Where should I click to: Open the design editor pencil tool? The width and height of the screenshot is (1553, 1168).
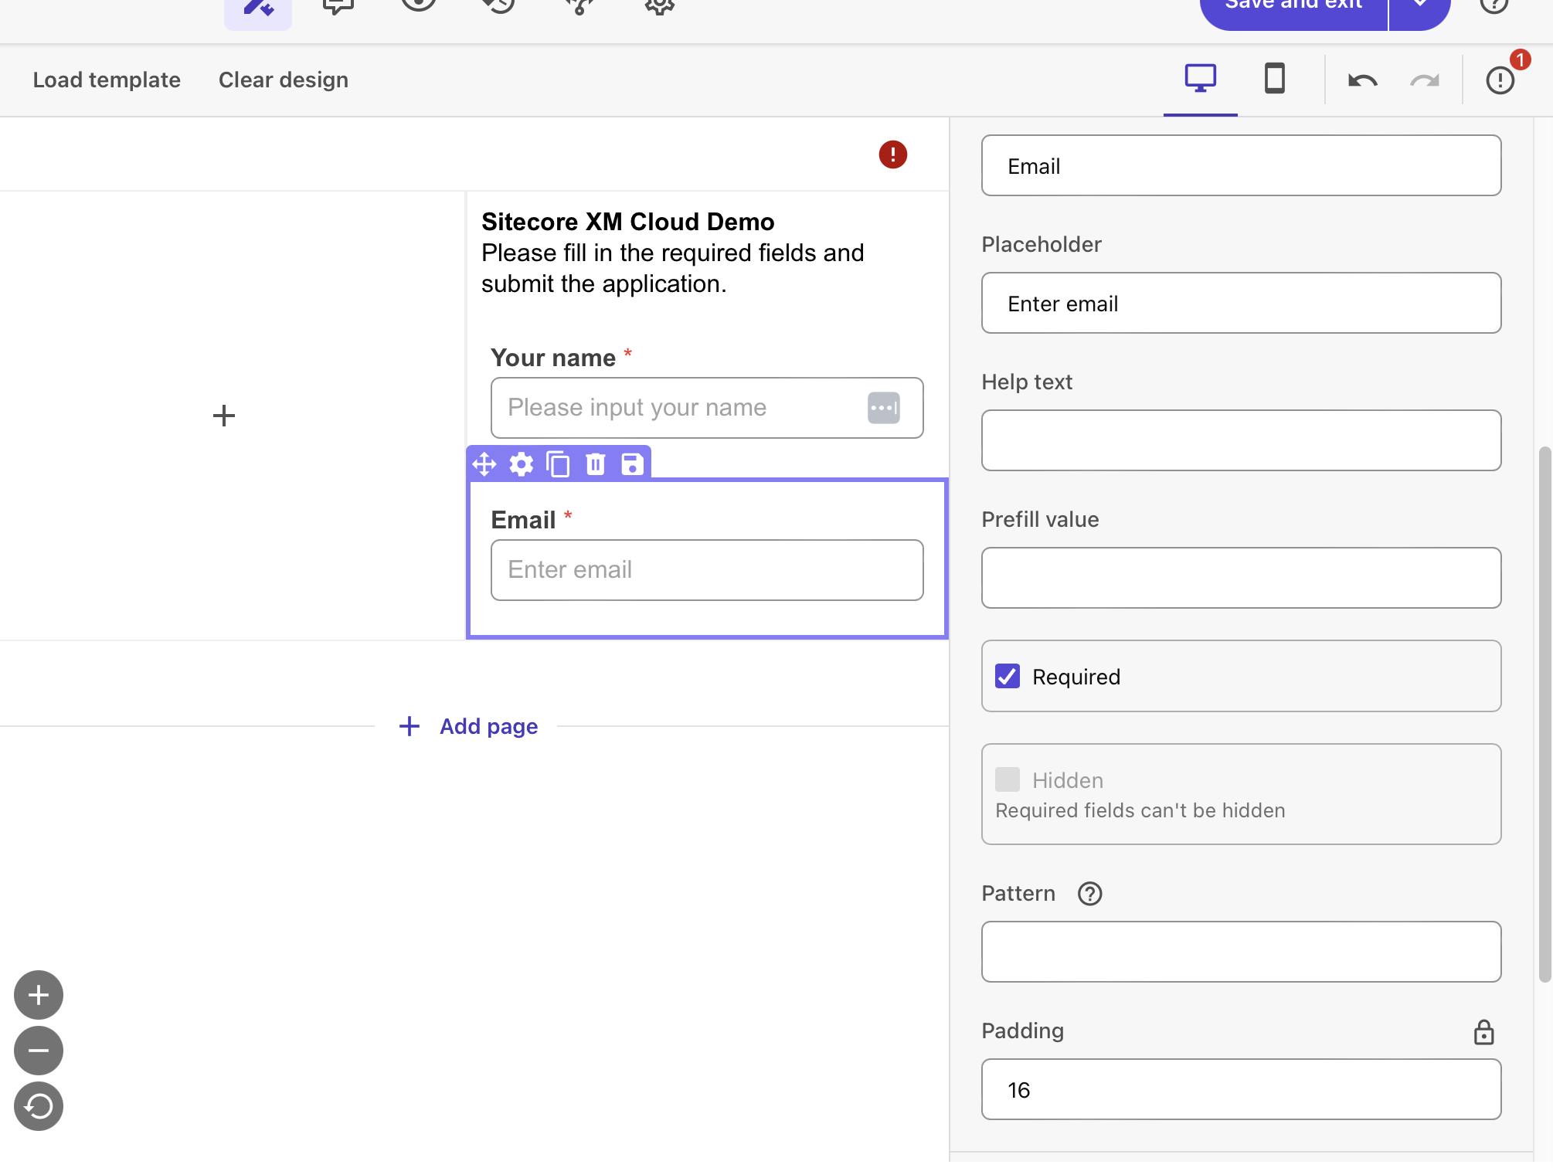coord(258,8)
